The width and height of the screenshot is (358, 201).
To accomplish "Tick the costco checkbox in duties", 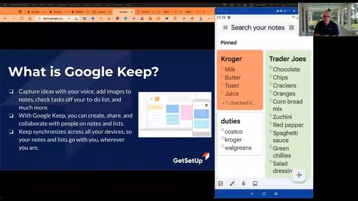I will coord(223,130).
